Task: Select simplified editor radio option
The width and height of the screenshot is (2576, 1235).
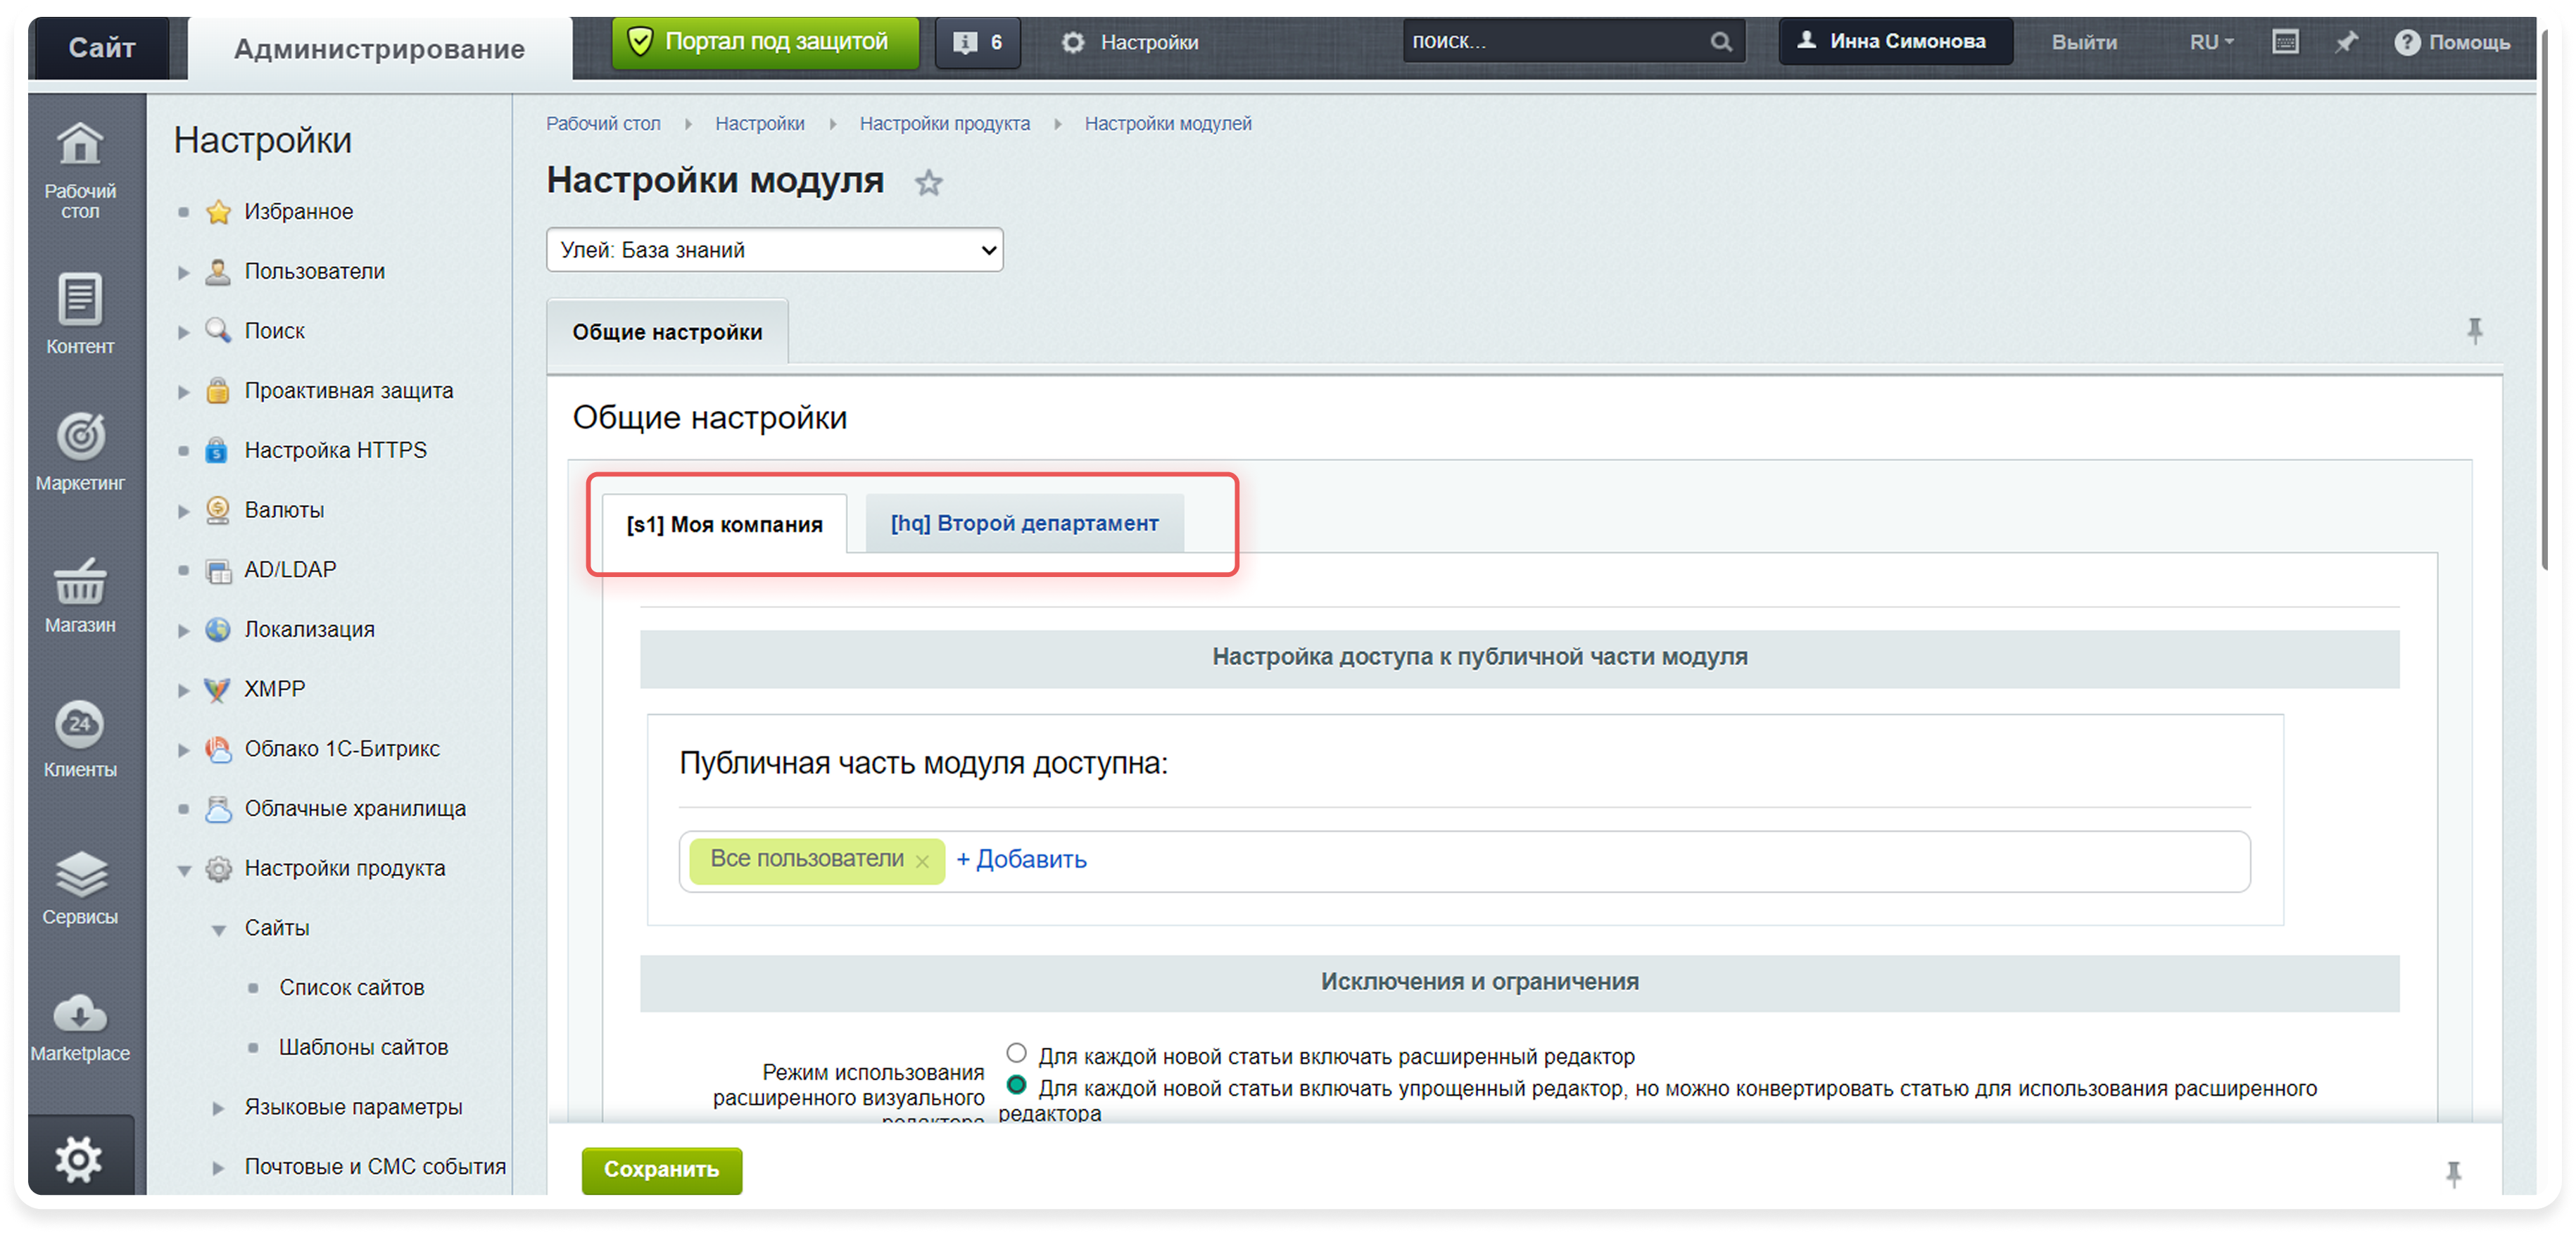Action: pos(1016,1085)
